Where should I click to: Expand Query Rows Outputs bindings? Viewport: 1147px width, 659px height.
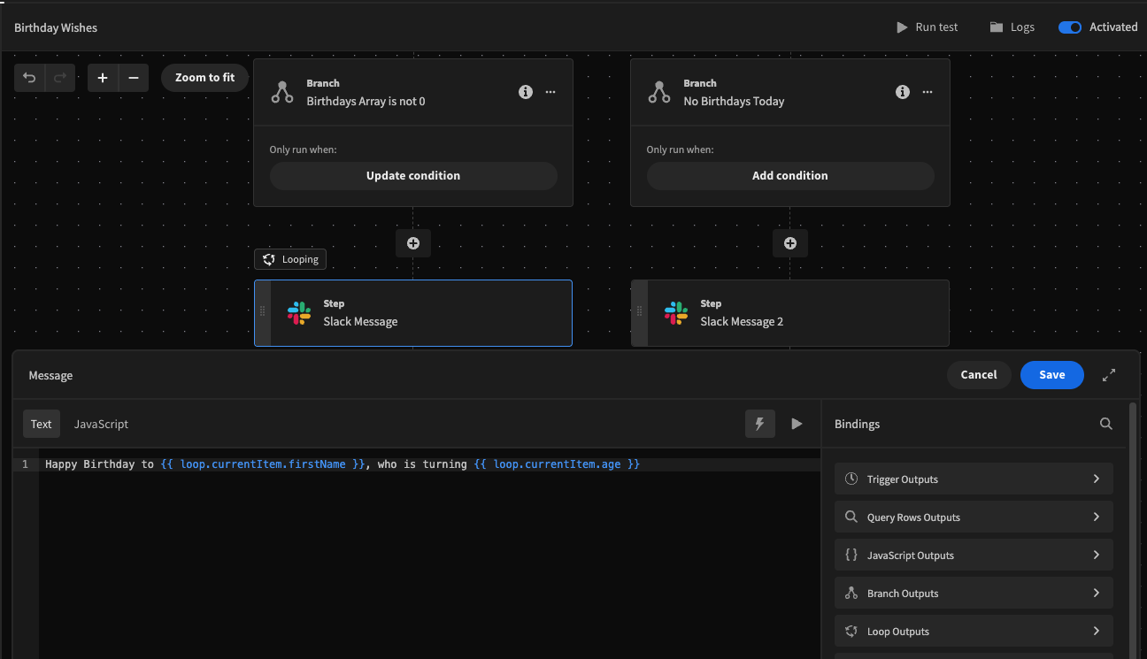(974, 517)
